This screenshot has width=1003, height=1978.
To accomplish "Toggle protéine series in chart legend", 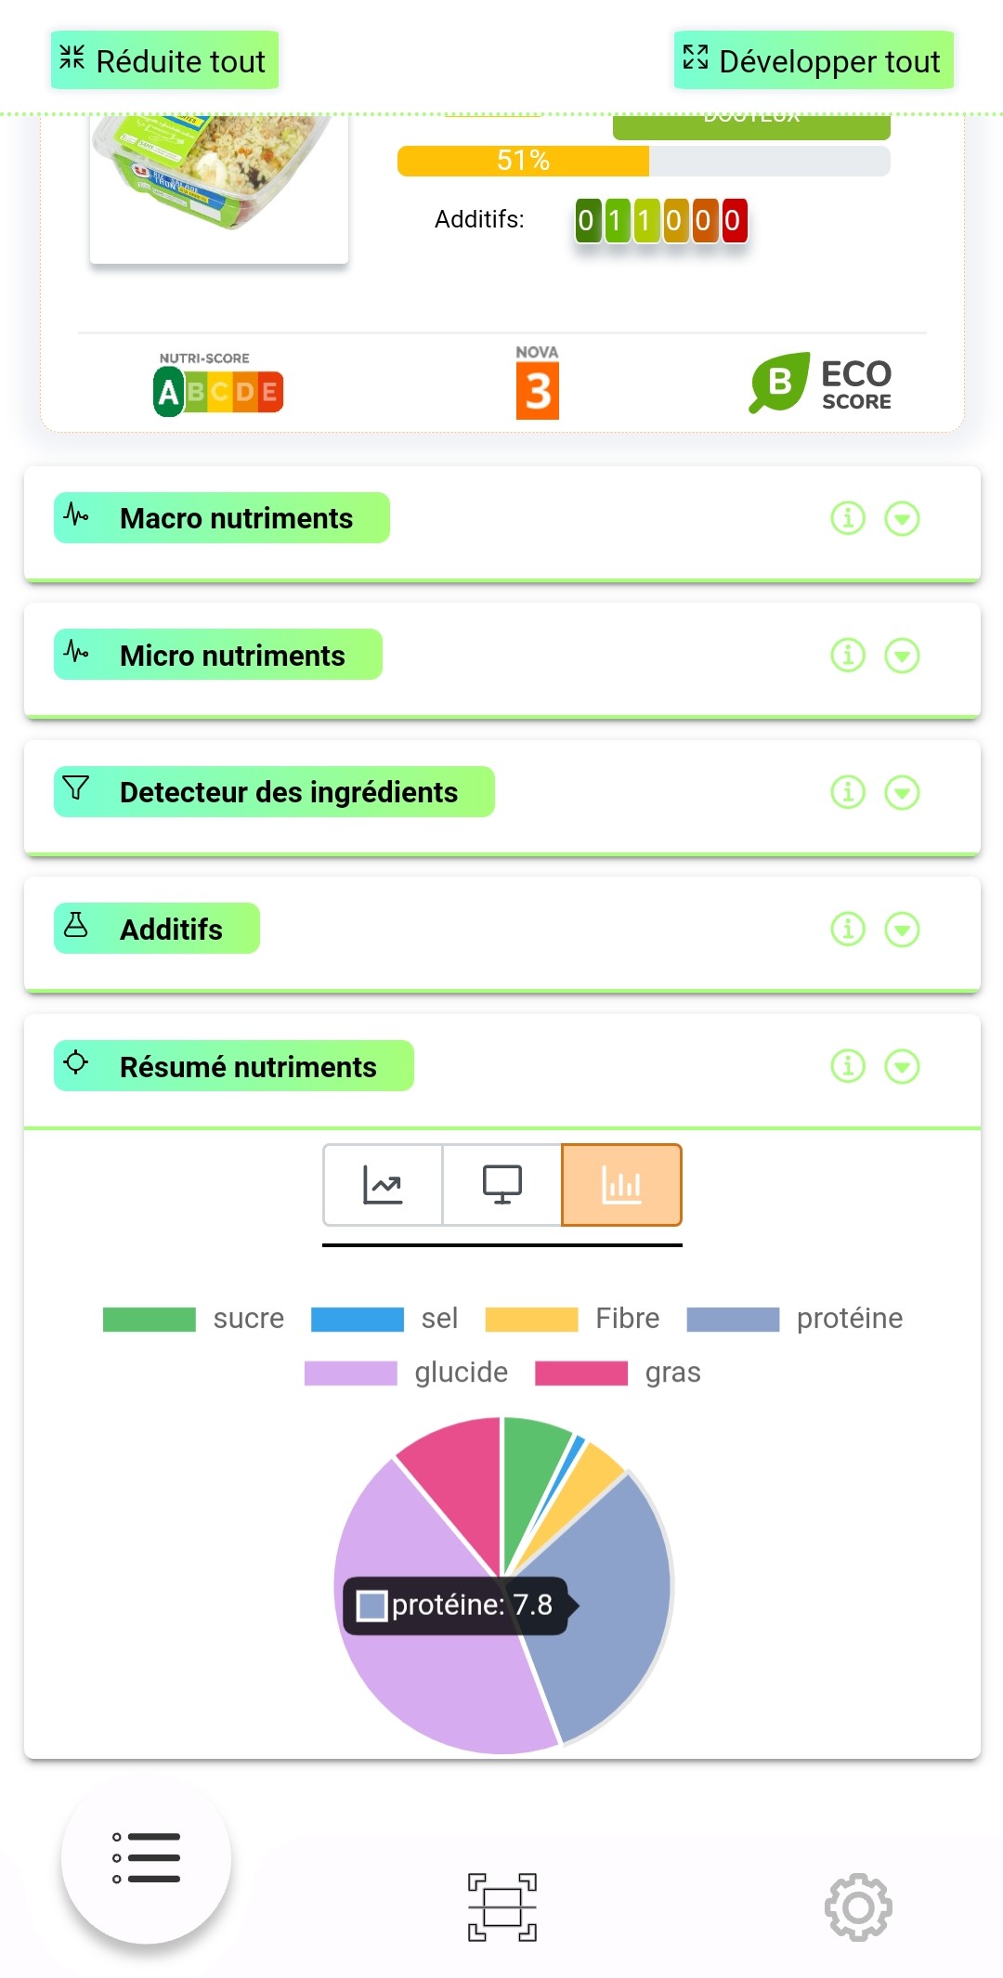I will [794, 1319].
